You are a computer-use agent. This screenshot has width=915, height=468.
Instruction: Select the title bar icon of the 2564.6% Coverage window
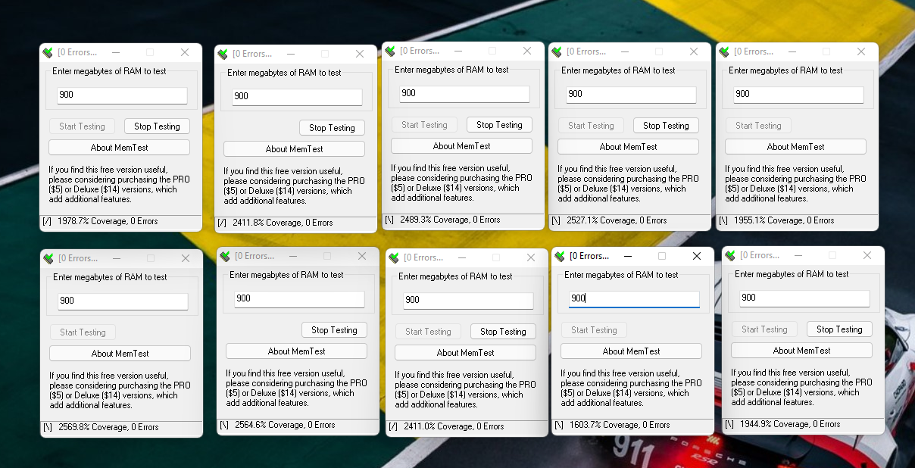pyautogui.click(x=225, y=257)
